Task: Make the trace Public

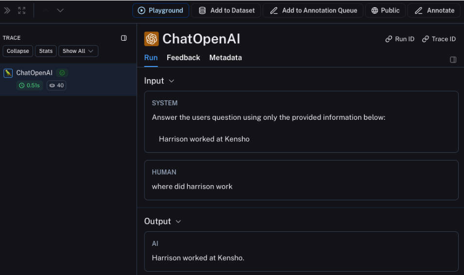Action: 385,11
